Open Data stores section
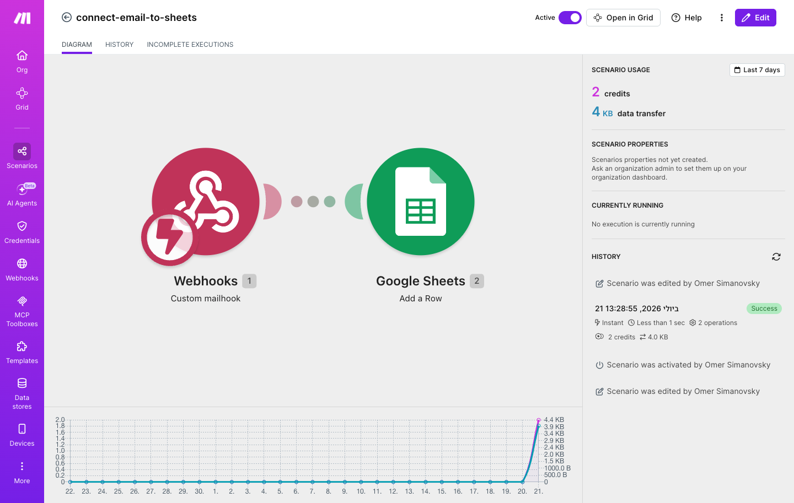794x503 pixels. click(22, 394)
